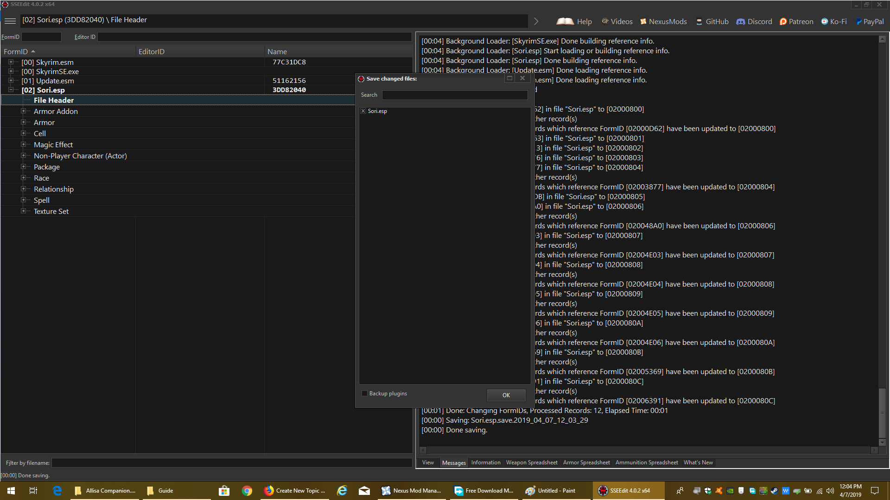Screen dimensions: 890x500
Task: Open the Videos link
Action: pyautogui.click(x=617, y=21)
